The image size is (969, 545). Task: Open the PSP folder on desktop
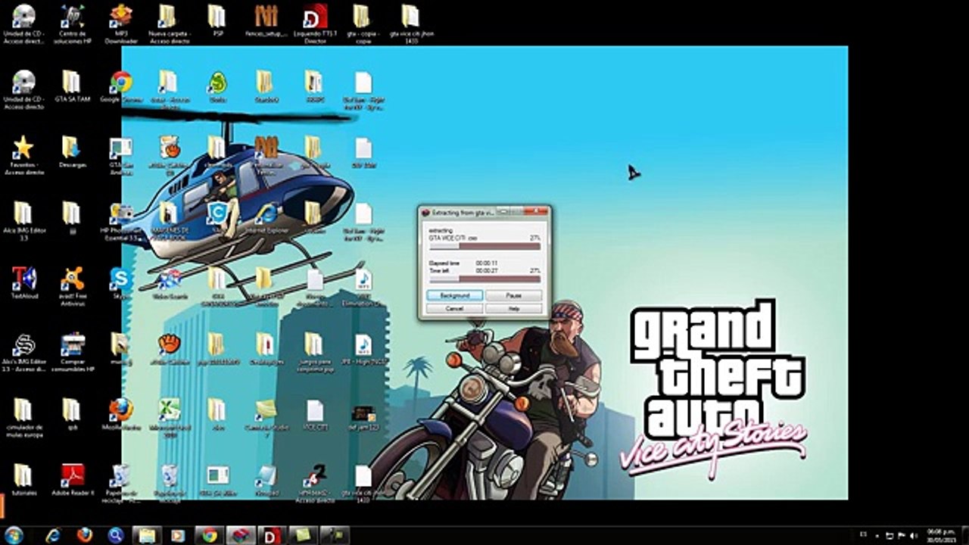tap(217, 21)
